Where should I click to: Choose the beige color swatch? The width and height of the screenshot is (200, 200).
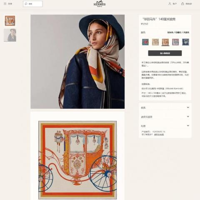click(x=155, y=42)
